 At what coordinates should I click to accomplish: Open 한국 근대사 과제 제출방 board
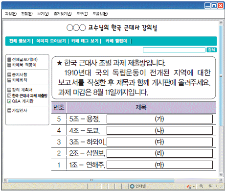[x=29, y=95]
